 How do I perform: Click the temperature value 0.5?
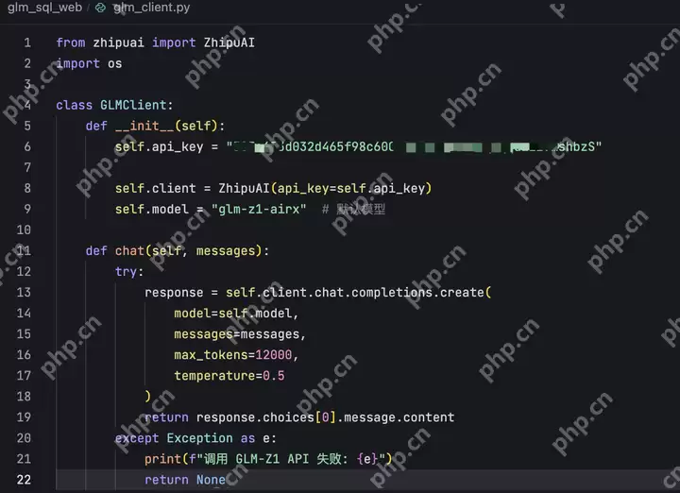tap(273, 376)
